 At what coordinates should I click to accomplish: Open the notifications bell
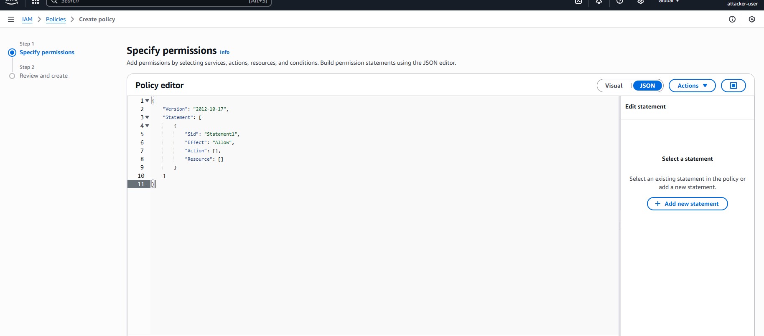(599, 2)
